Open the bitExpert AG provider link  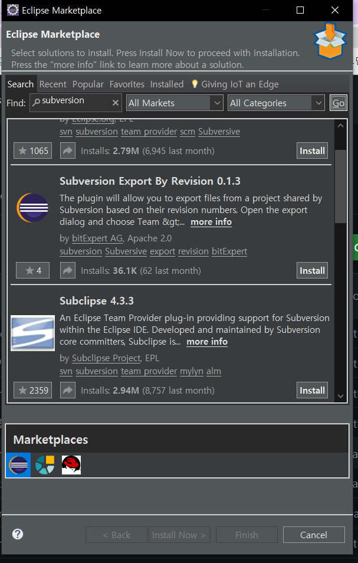(x=97, y=238)
